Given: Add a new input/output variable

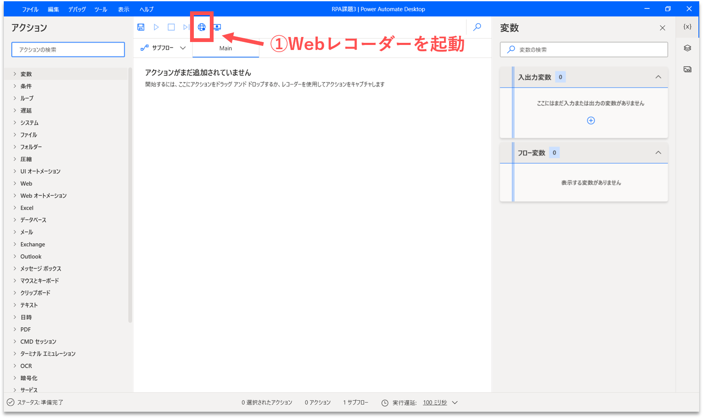Looking at the screenshot, I should [591, 121].
